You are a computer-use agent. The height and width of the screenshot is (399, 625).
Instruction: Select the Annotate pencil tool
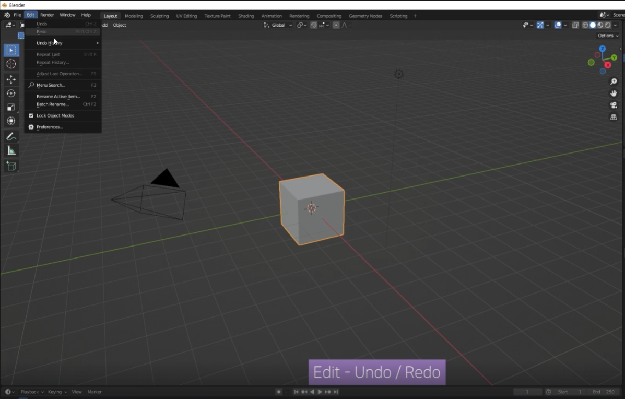[x=11, y=137]
